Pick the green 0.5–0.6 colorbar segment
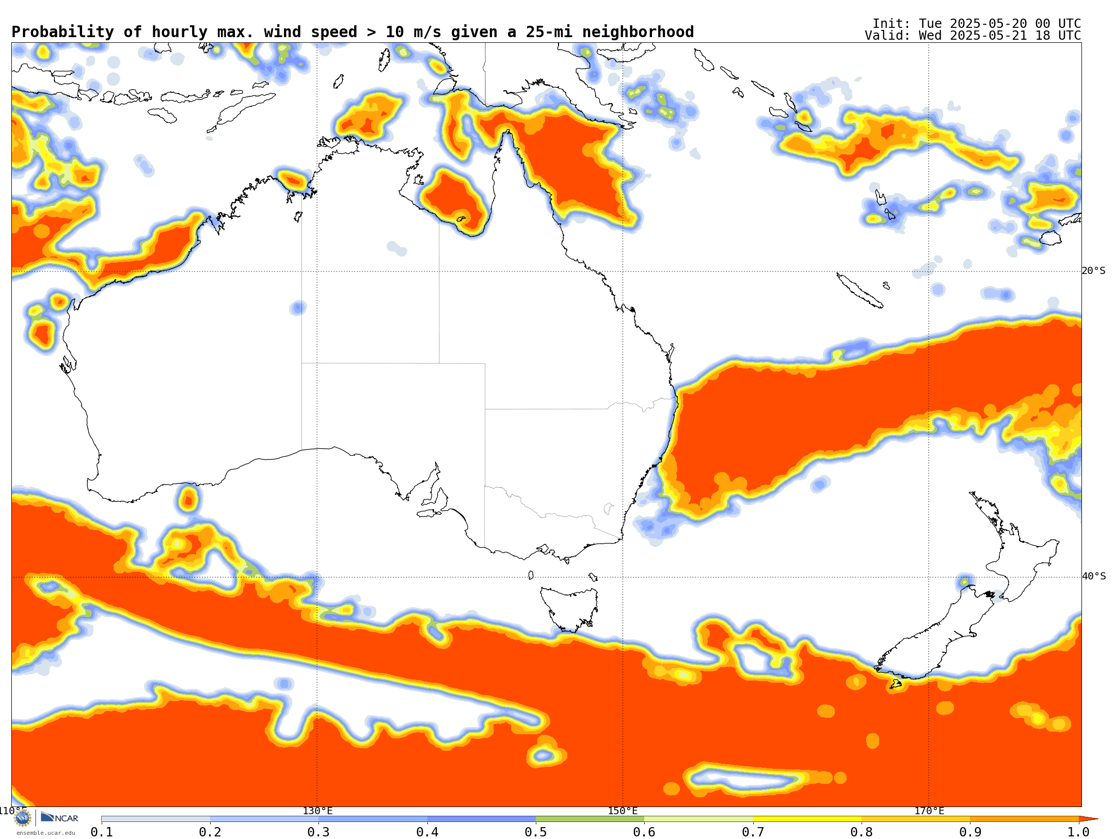This screenshot has width=1115, height=839. 590,819
